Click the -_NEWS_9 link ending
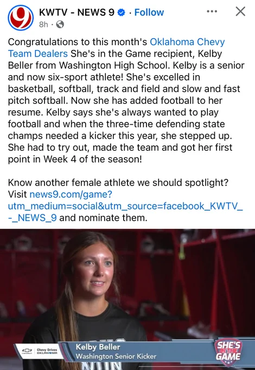This screenshot has height=370, width=255. (x=32, y=218)
